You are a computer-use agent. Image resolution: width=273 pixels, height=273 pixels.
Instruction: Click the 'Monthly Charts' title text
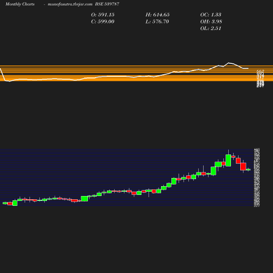(x=20, y=4)
